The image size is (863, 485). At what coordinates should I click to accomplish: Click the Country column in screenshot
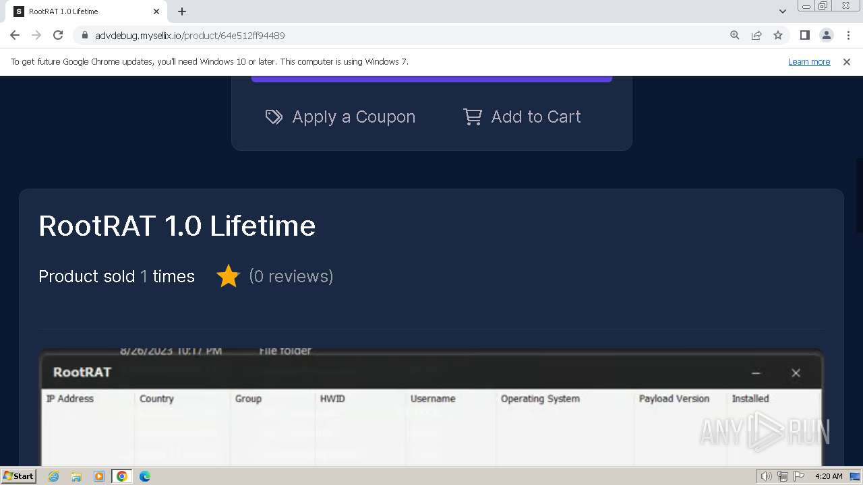(156, 399)
